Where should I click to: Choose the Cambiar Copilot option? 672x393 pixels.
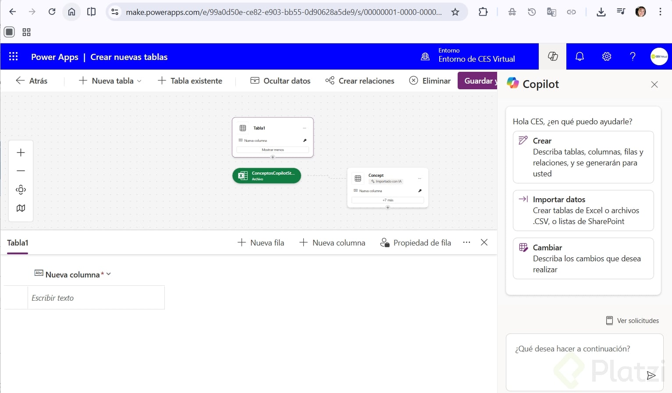(583, 259)
